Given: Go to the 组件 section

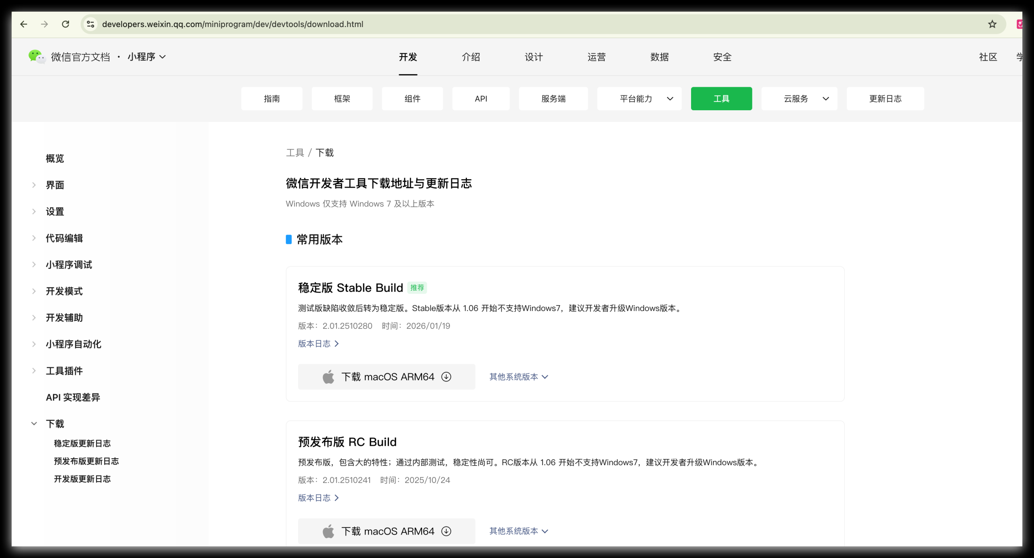Looking at the screenshot, I should click(412, 99).
